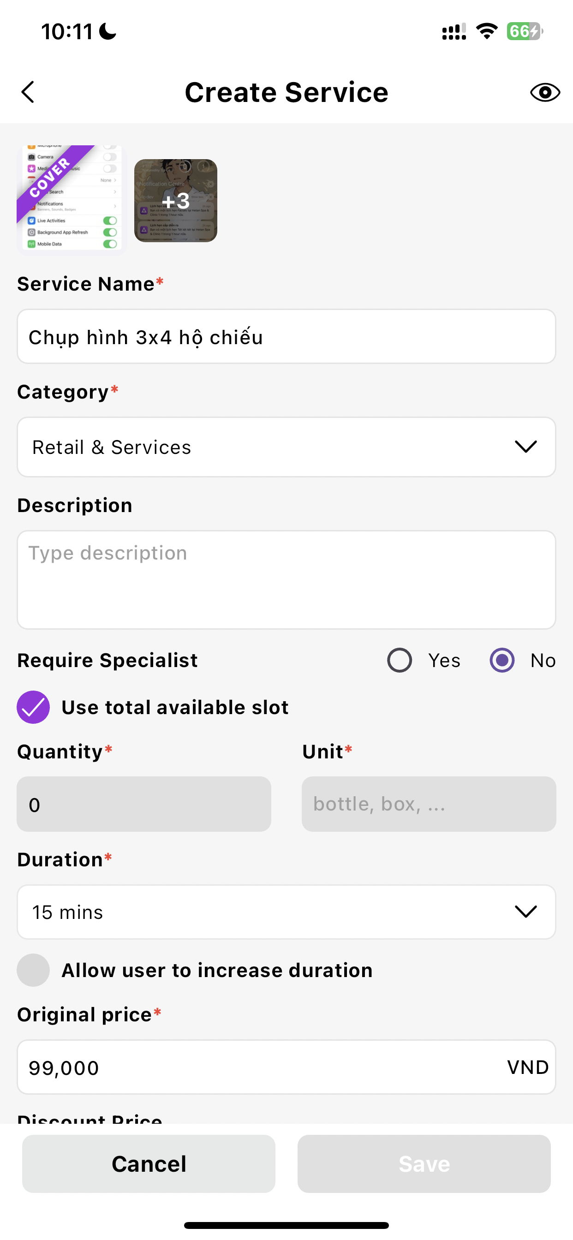Select No for Require Specialist
The height and width of the screenshot is (1240, 573).
click(x=502, y=660)
